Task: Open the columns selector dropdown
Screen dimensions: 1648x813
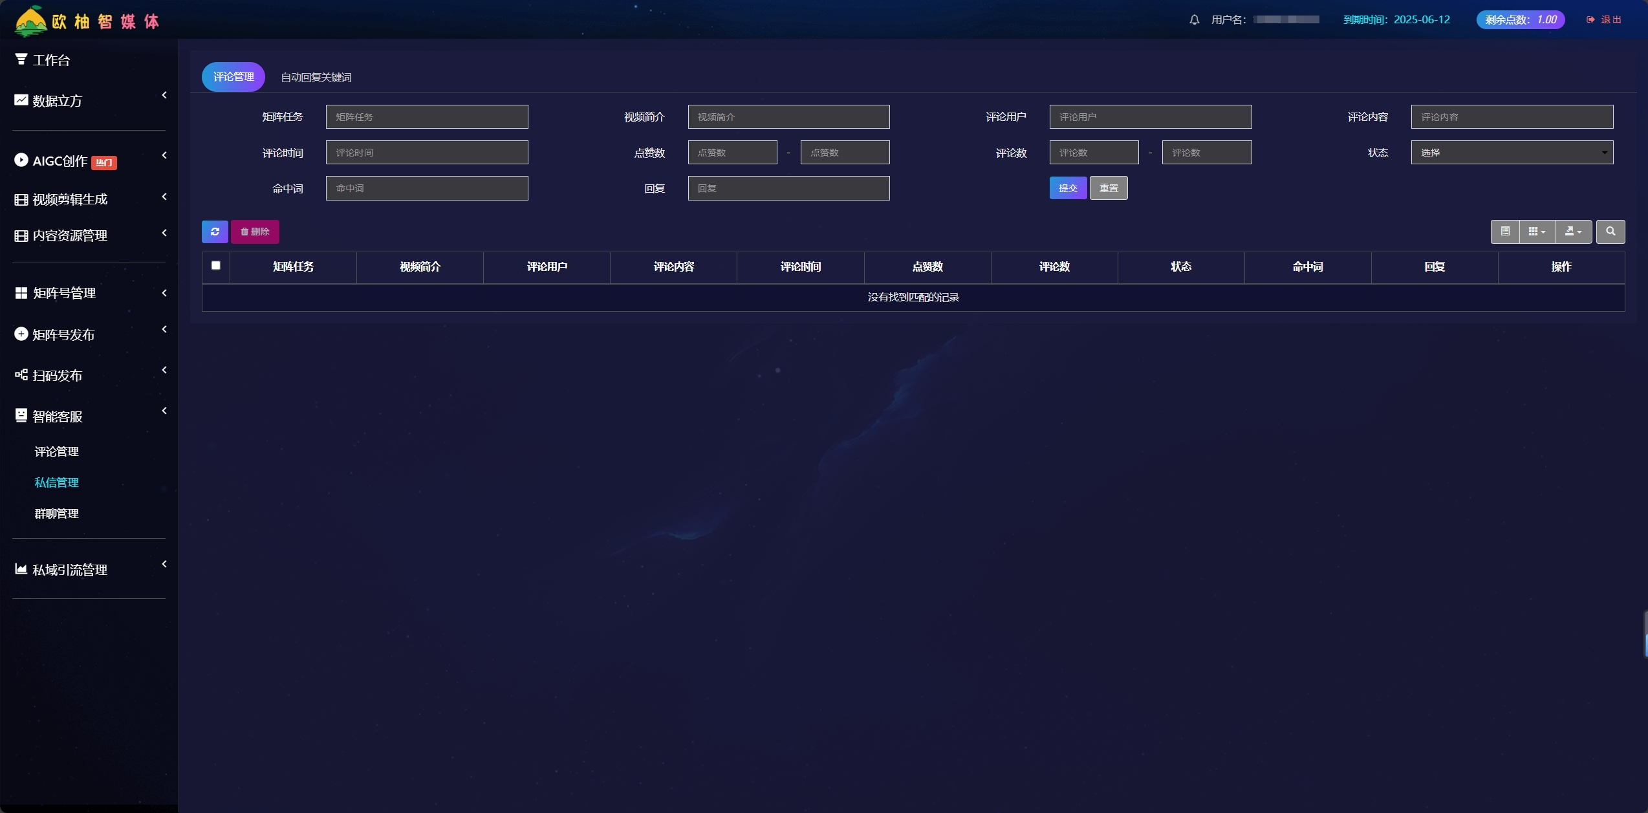Action: 1537,232
